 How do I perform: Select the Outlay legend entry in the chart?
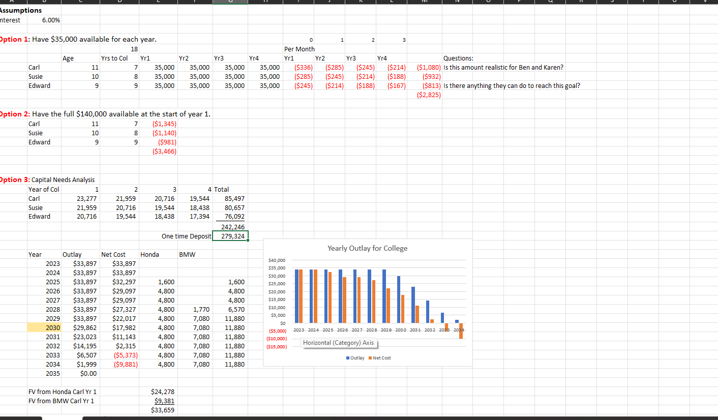pos(355,358)
